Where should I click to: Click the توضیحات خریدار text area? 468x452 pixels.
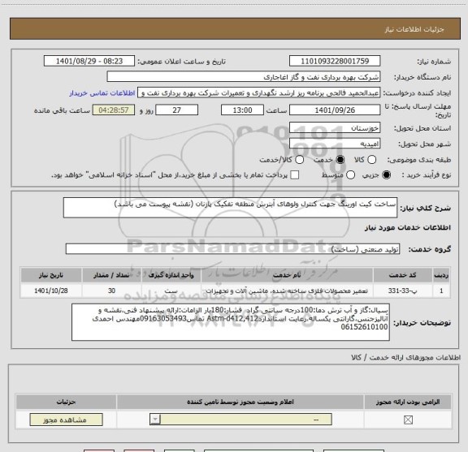pyautogui.click(x=231, y=322)
